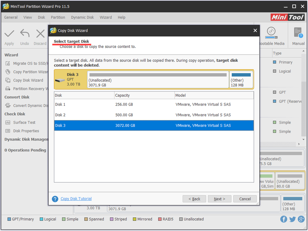Screen dimensions: 308x231
Task: Open the Dynamic Disk menu
Action: [x=82, y=17]
